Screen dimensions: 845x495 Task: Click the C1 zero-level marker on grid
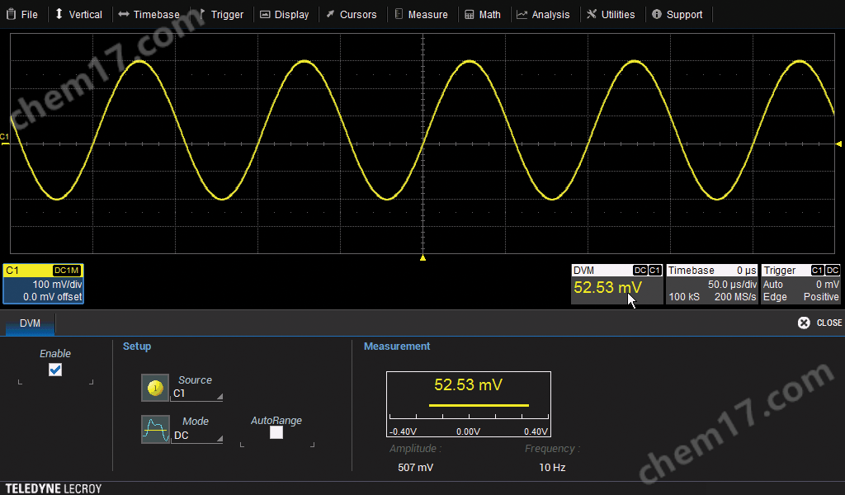(x=4, y=139)
